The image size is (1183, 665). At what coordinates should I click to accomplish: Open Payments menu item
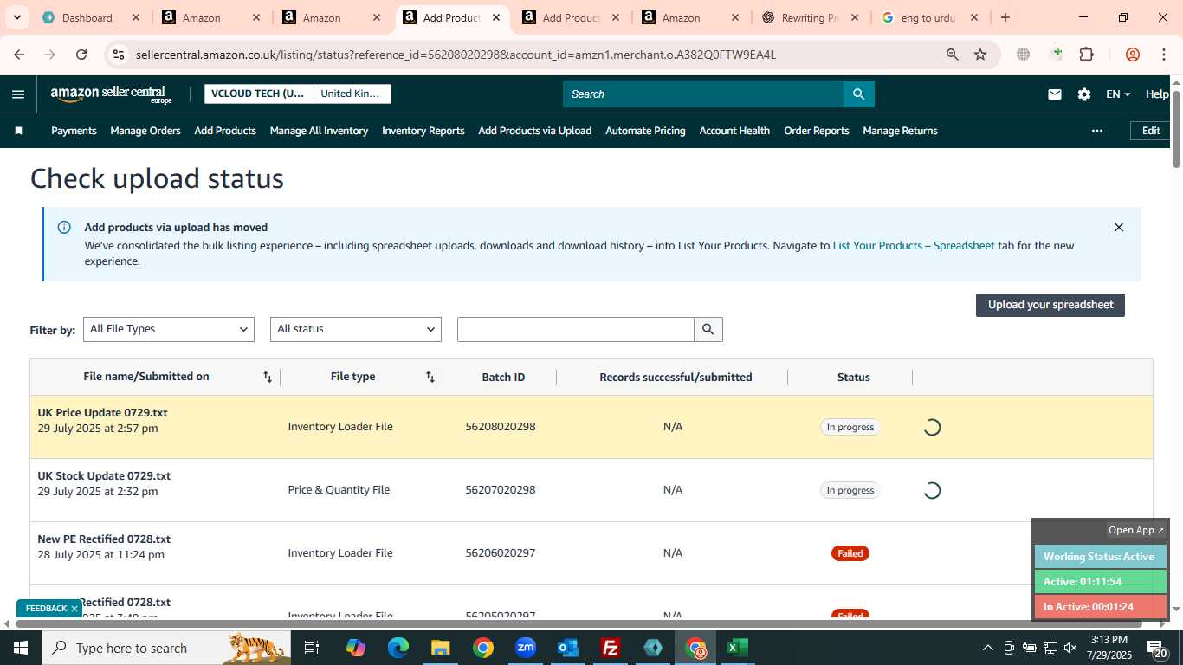pos(74,131)
